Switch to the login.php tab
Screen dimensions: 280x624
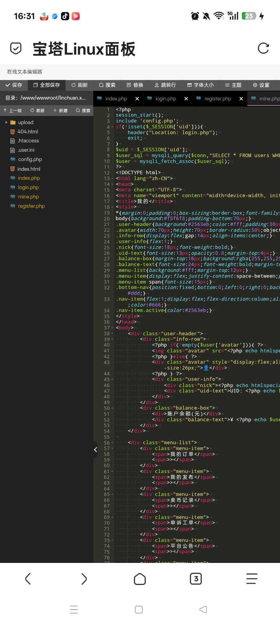pos(166,98)
